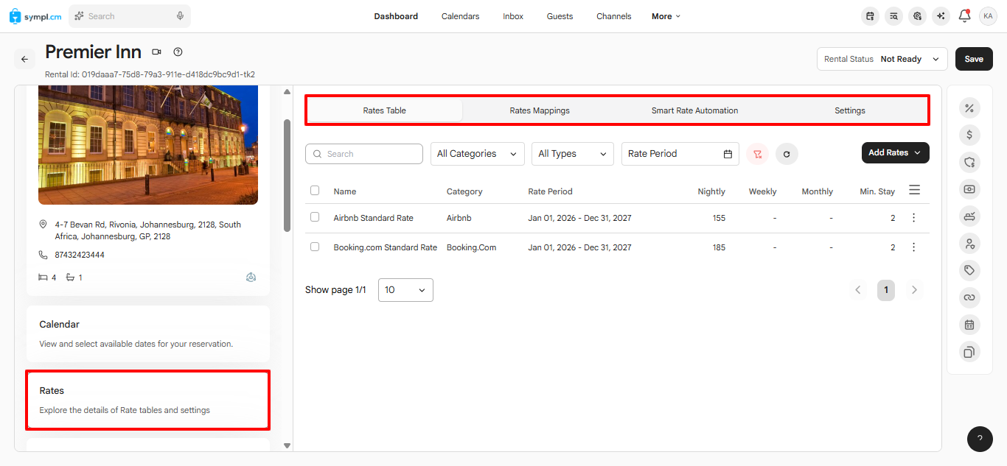
Task: Click the phone number 87432423444
Action: pyautogui.click(x=80, y=255)
